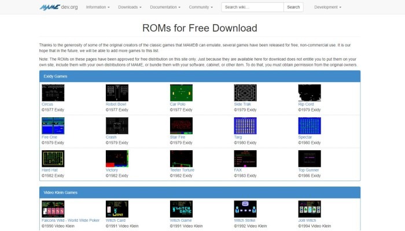
Task: Open the Documentation dropdown
Action: (165, 7)
